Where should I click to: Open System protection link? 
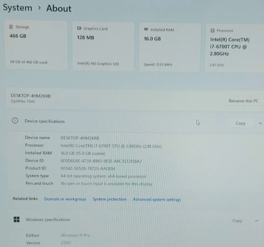[109, 199]
